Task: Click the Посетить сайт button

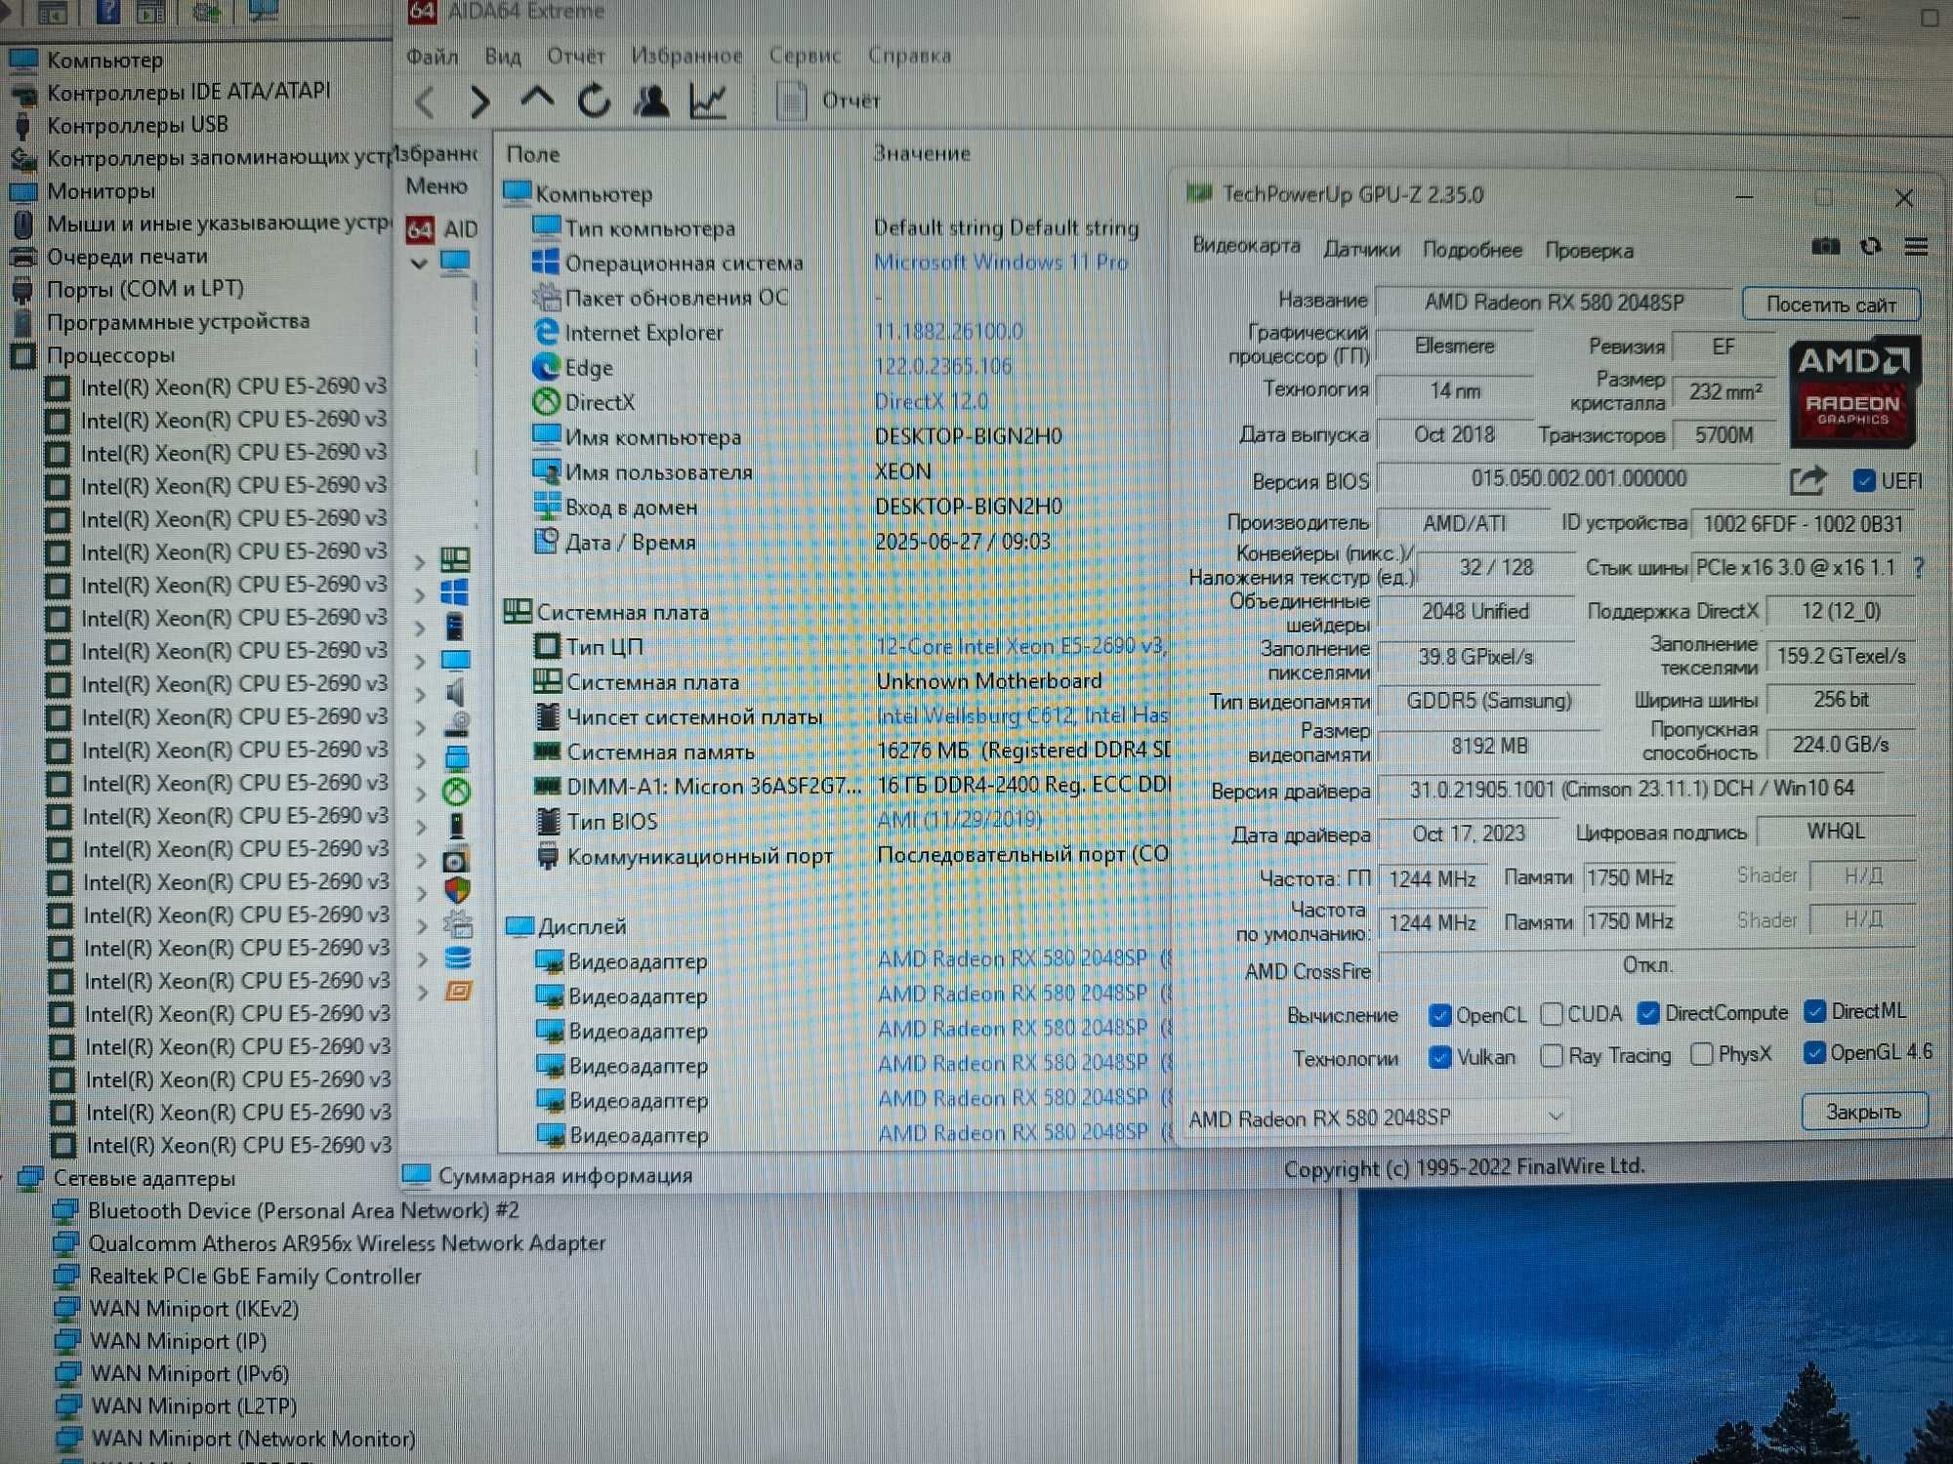Action: tap(1831, 305)
